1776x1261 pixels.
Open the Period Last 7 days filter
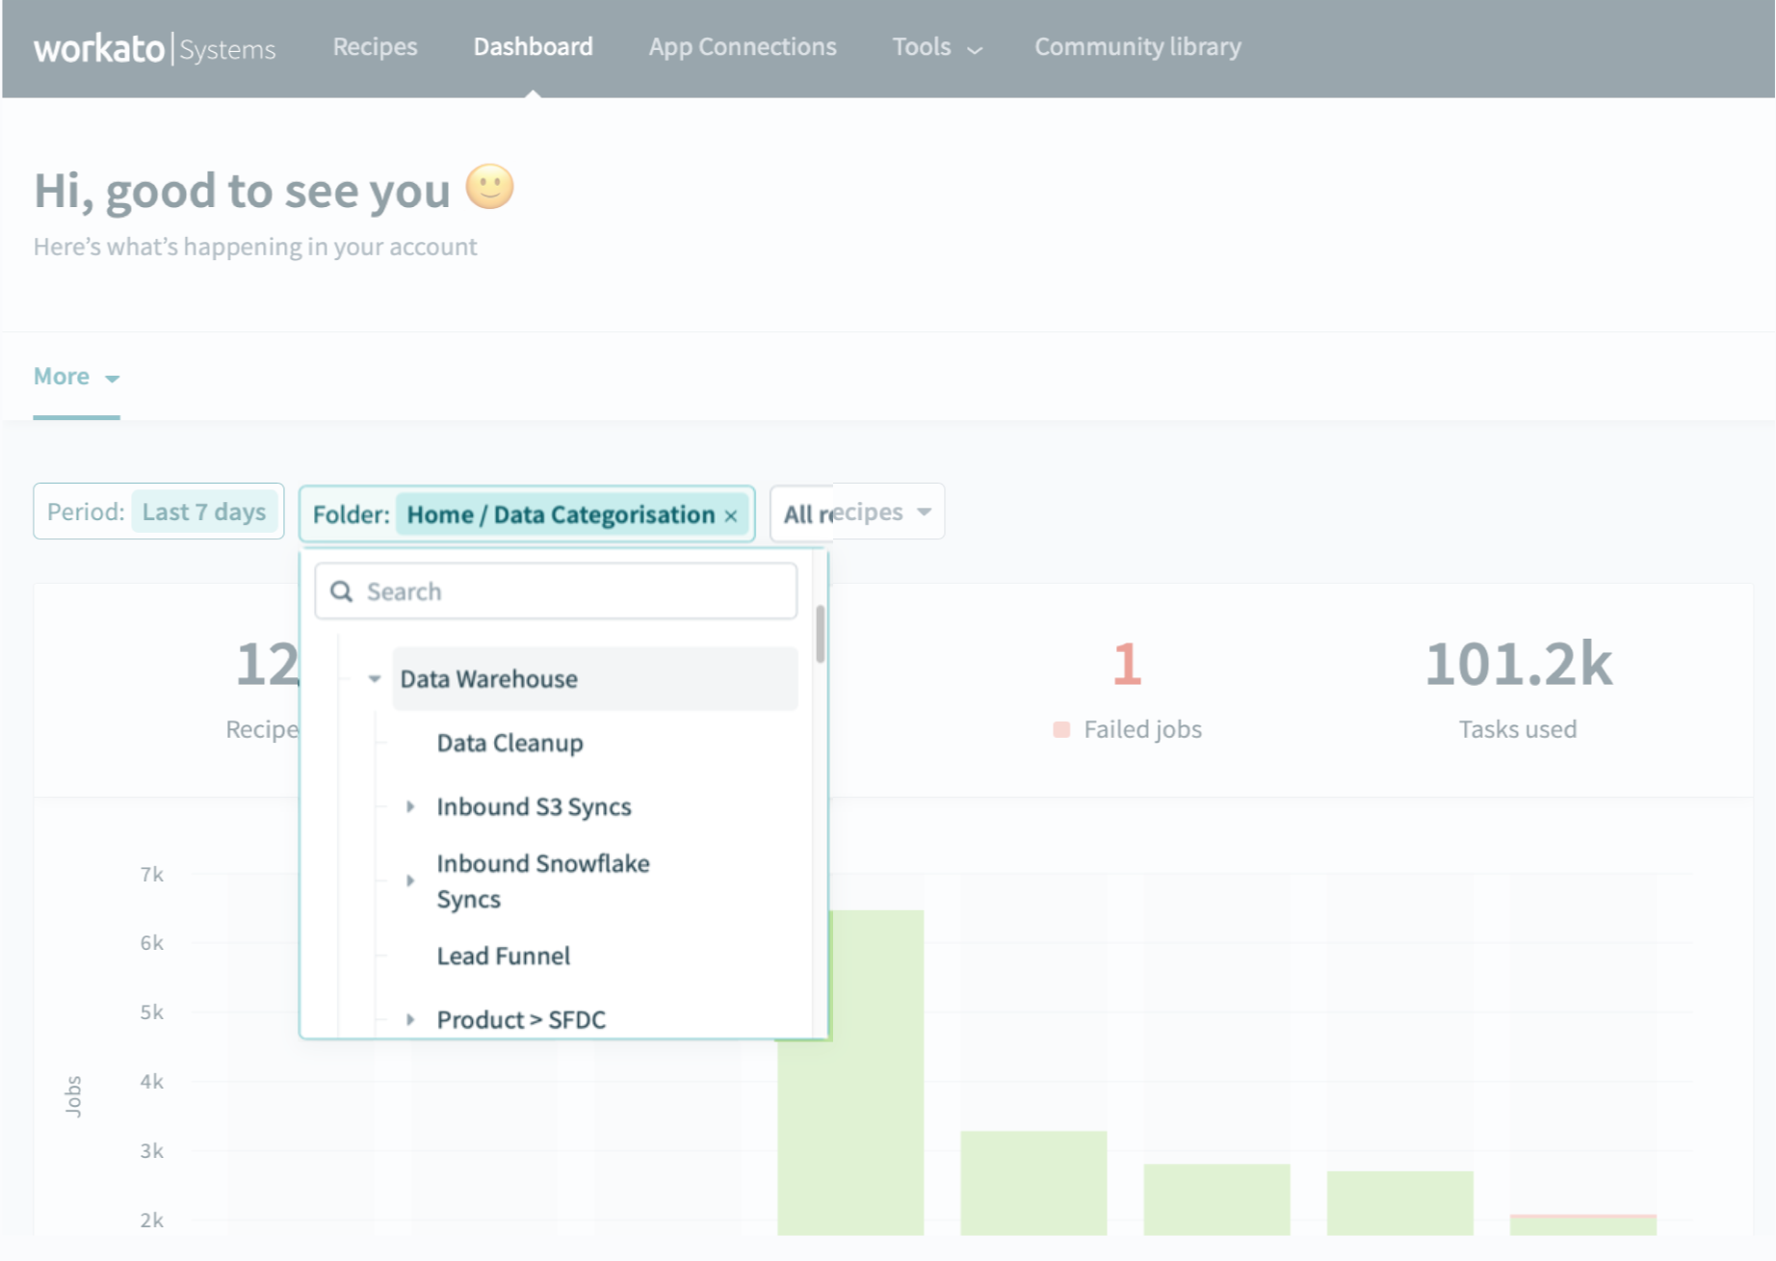coord(159,512)
